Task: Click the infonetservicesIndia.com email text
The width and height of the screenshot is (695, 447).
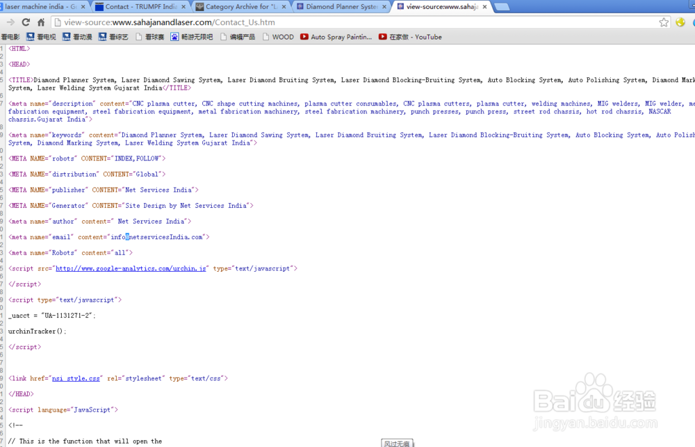Action: 156,237
